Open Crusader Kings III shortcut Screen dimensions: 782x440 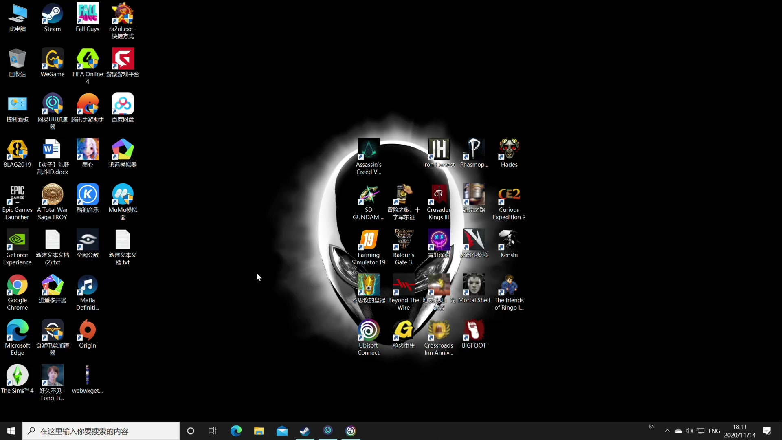click(439, 202)
